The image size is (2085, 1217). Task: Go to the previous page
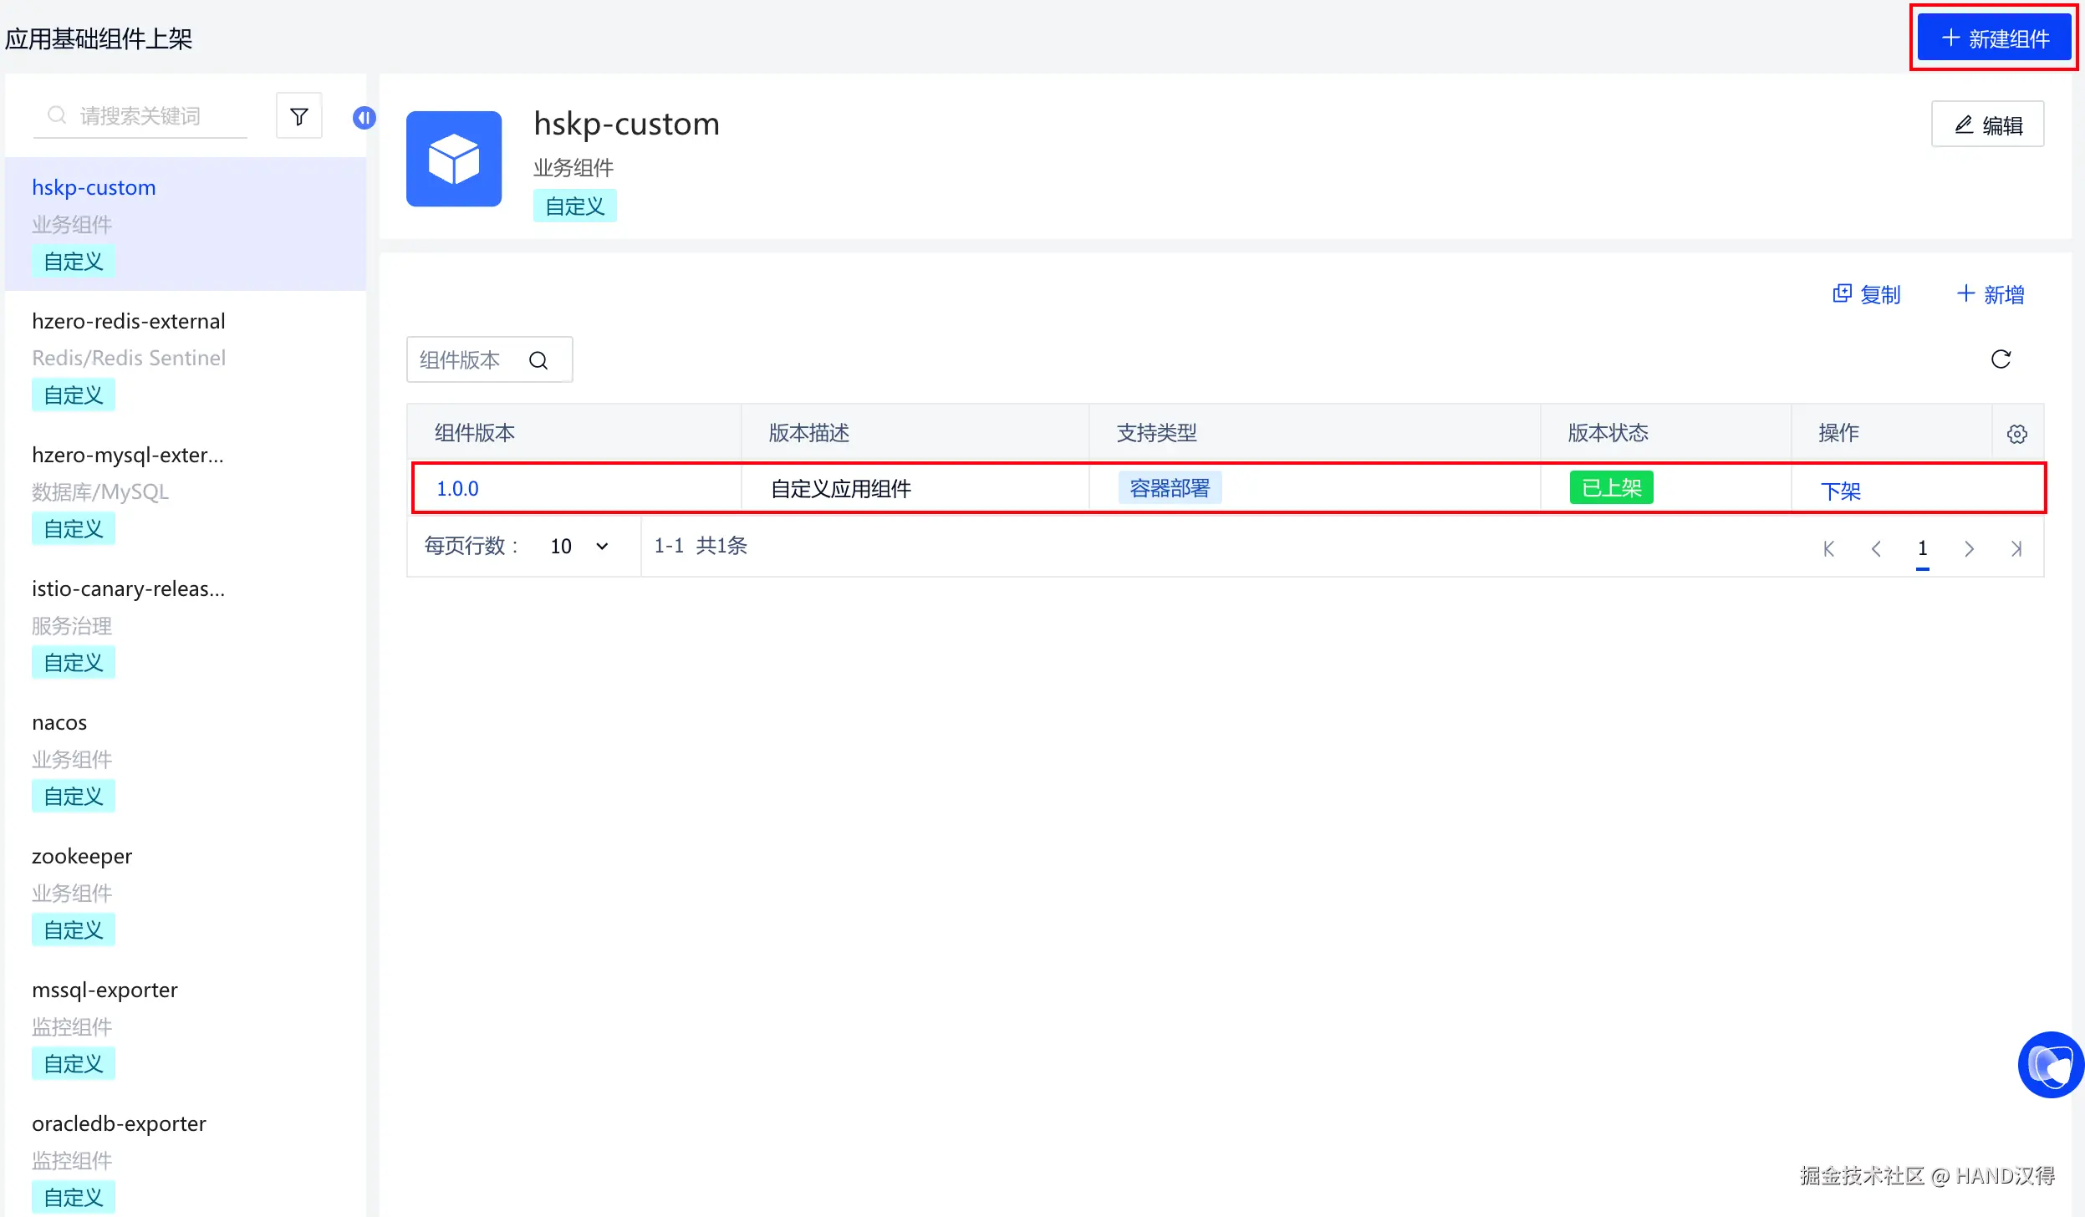point(1876,548)
